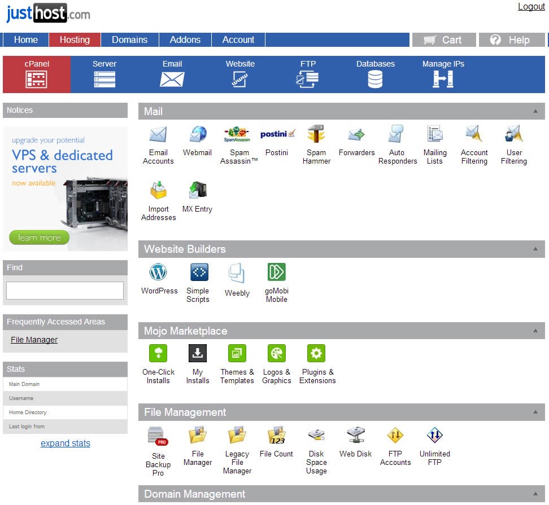Switch to the FTP tab
Viewport: 549px width, 505px height.
308,74
